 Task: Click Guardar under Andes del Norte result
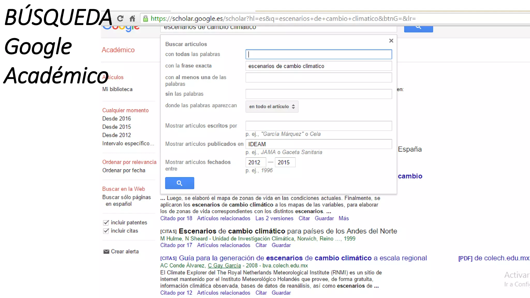click(x=281, y=245)
